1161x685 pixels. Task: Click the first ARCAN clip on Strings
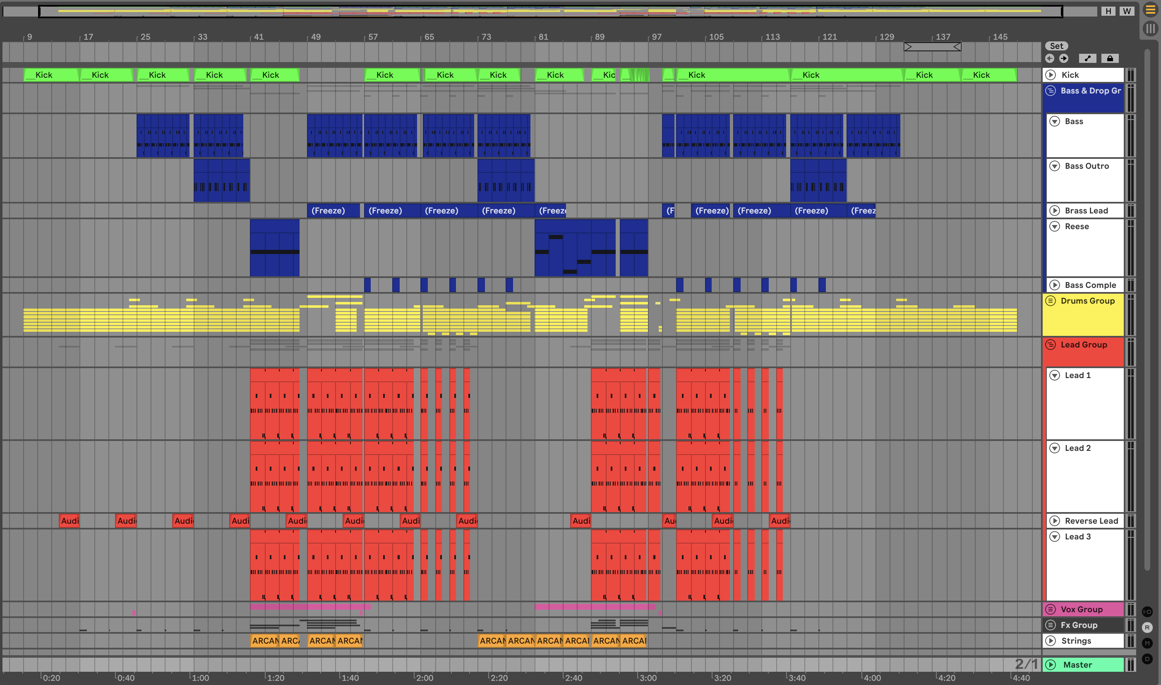[264, 641]
